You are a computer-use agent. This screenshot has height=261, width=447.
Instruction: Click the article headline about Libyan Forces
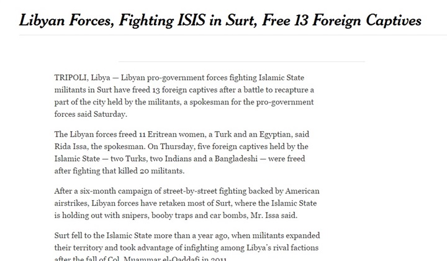(x=220, y=21)
